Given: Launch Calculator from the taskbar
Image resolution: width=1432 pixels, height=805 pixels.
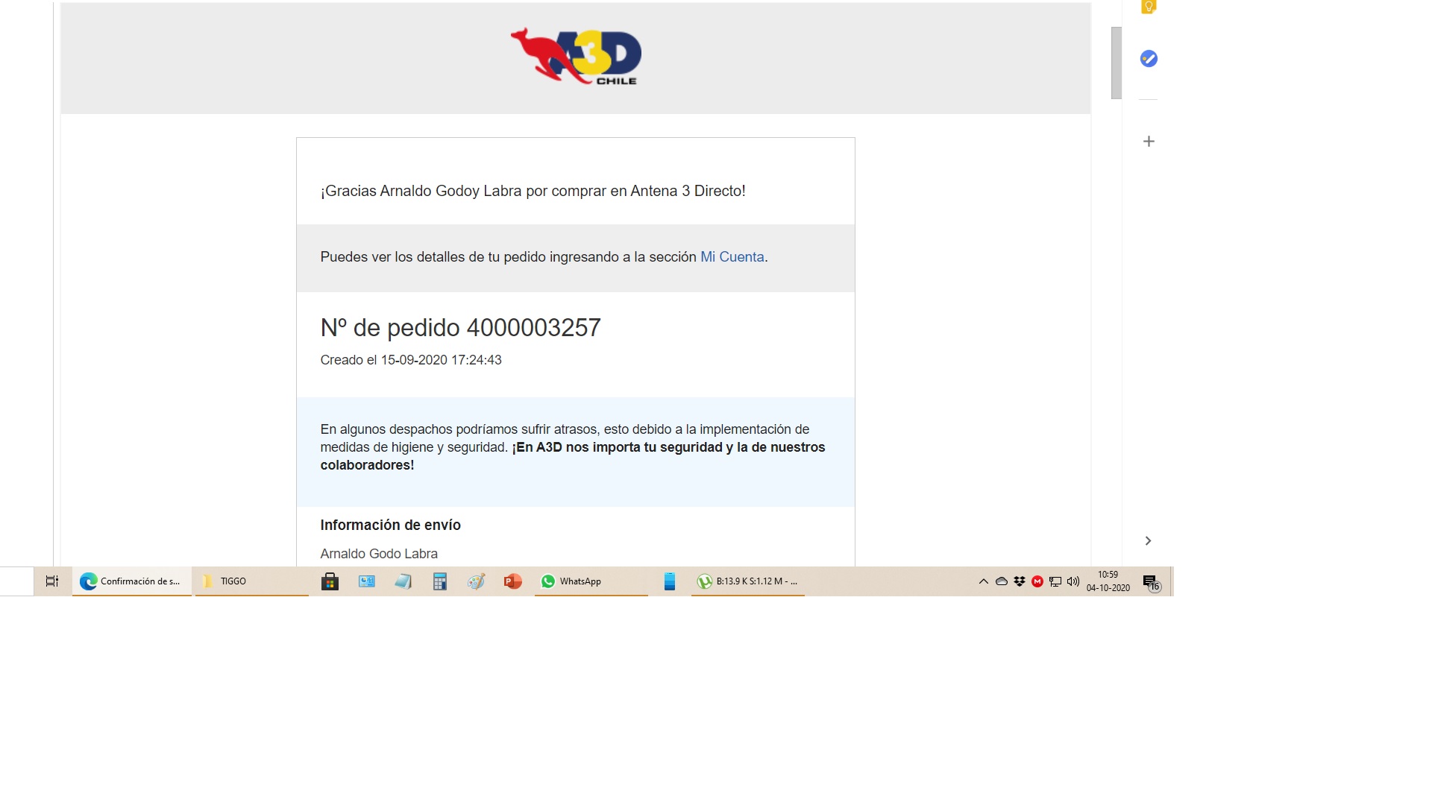Looking at the screenshot, I should click(x=440, y=581).
